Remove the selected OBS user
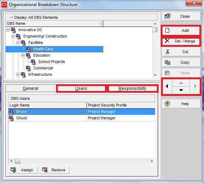 coord(55,170)
